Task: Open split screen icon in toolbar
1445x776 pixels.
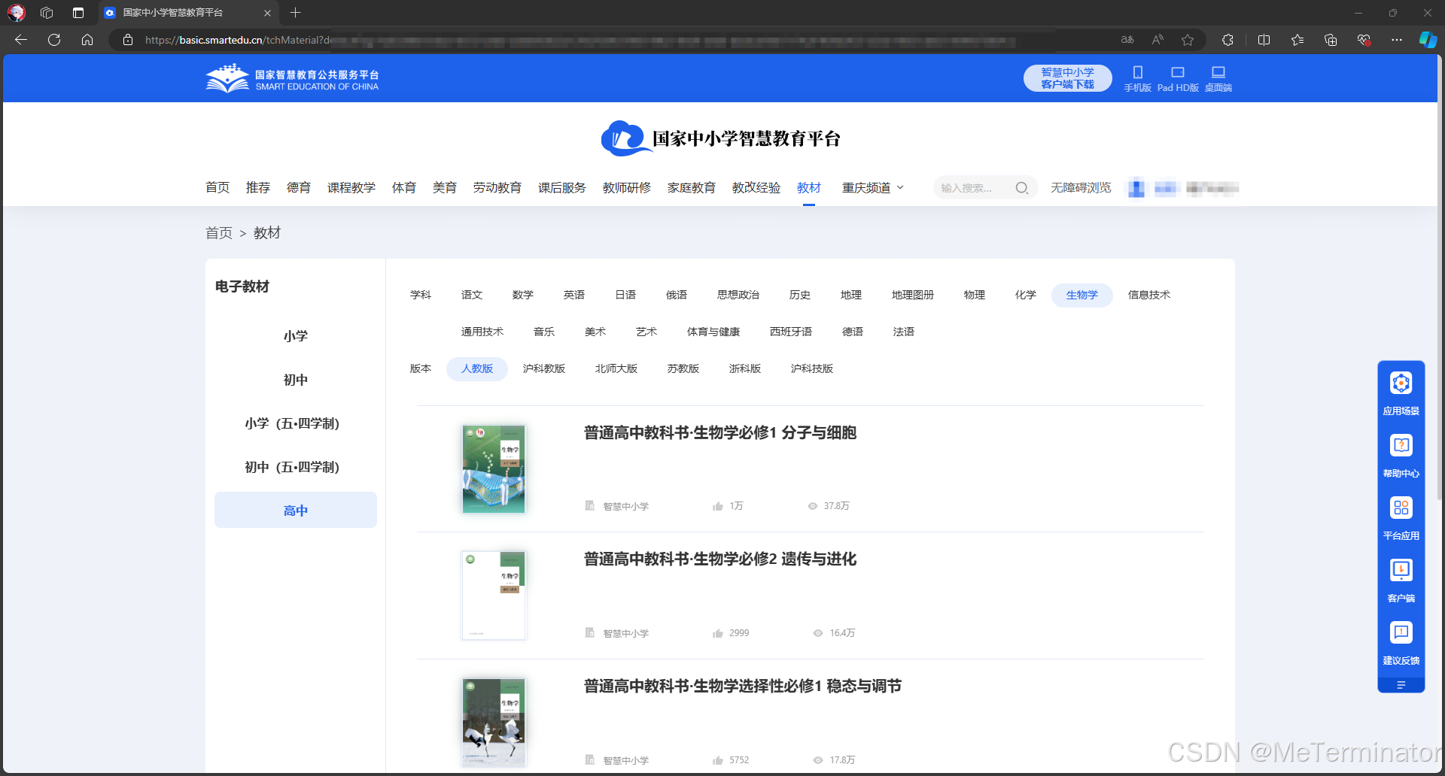Action: pyautogui.click(x=1264, y=40)
